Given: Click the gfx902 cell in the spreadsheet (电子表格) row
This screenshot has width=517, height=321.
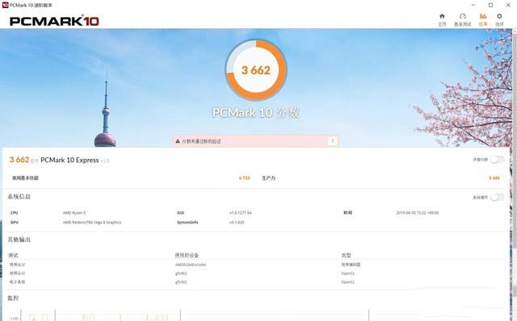Looking at the screenshot, I should [181, 281].
